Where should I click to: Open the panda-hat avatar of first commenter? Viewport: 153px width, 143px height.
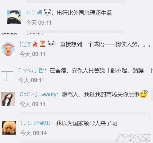[14, 17]
